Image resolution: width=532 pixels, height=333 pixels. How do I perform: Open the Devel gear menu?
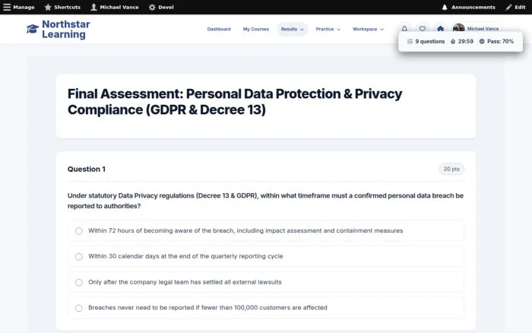[x=161, y=7]
